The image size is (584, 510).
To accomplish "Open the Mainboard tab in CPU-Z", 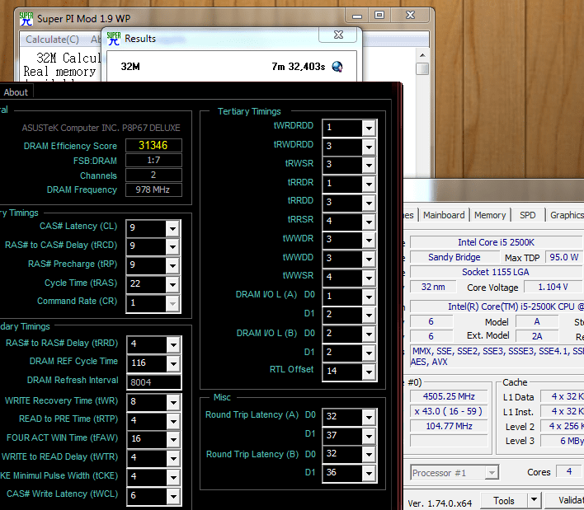I will [x=444, y=215].
